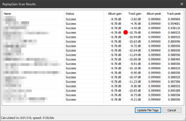Cancel the ReplayGain scan results
Image resolution: width=186 pixels, height=121 pixels.
(172, 110)
